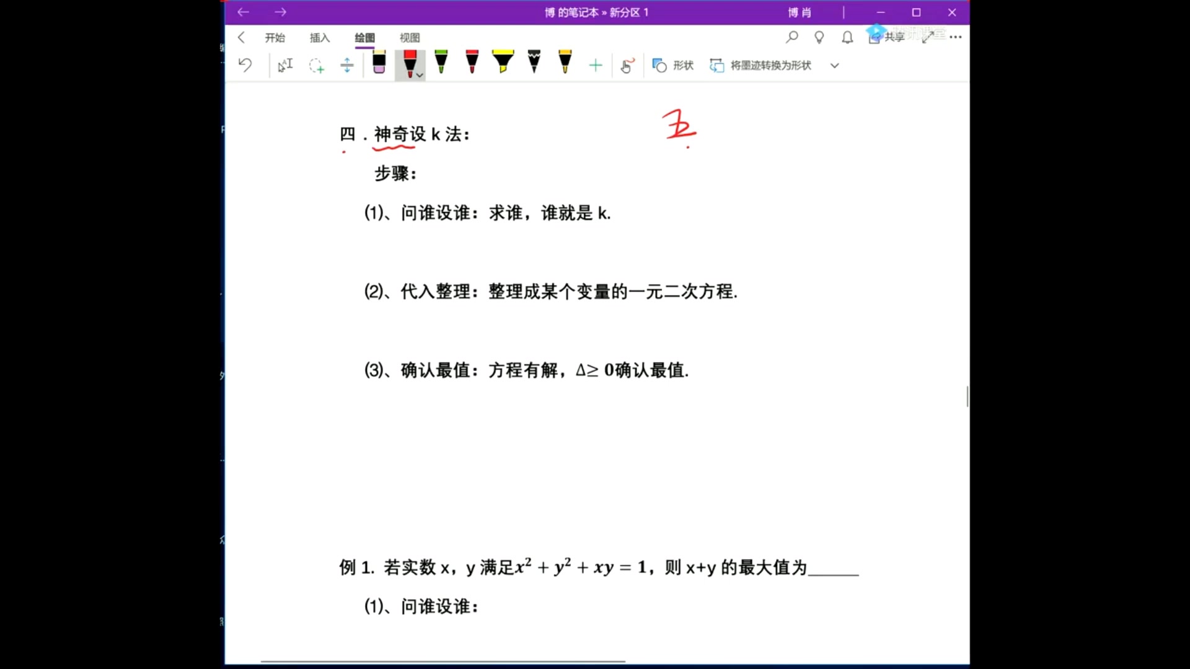Open the 形状 shapes gallery
This screenshot has width=1190, height=669.
click(673, 65)
